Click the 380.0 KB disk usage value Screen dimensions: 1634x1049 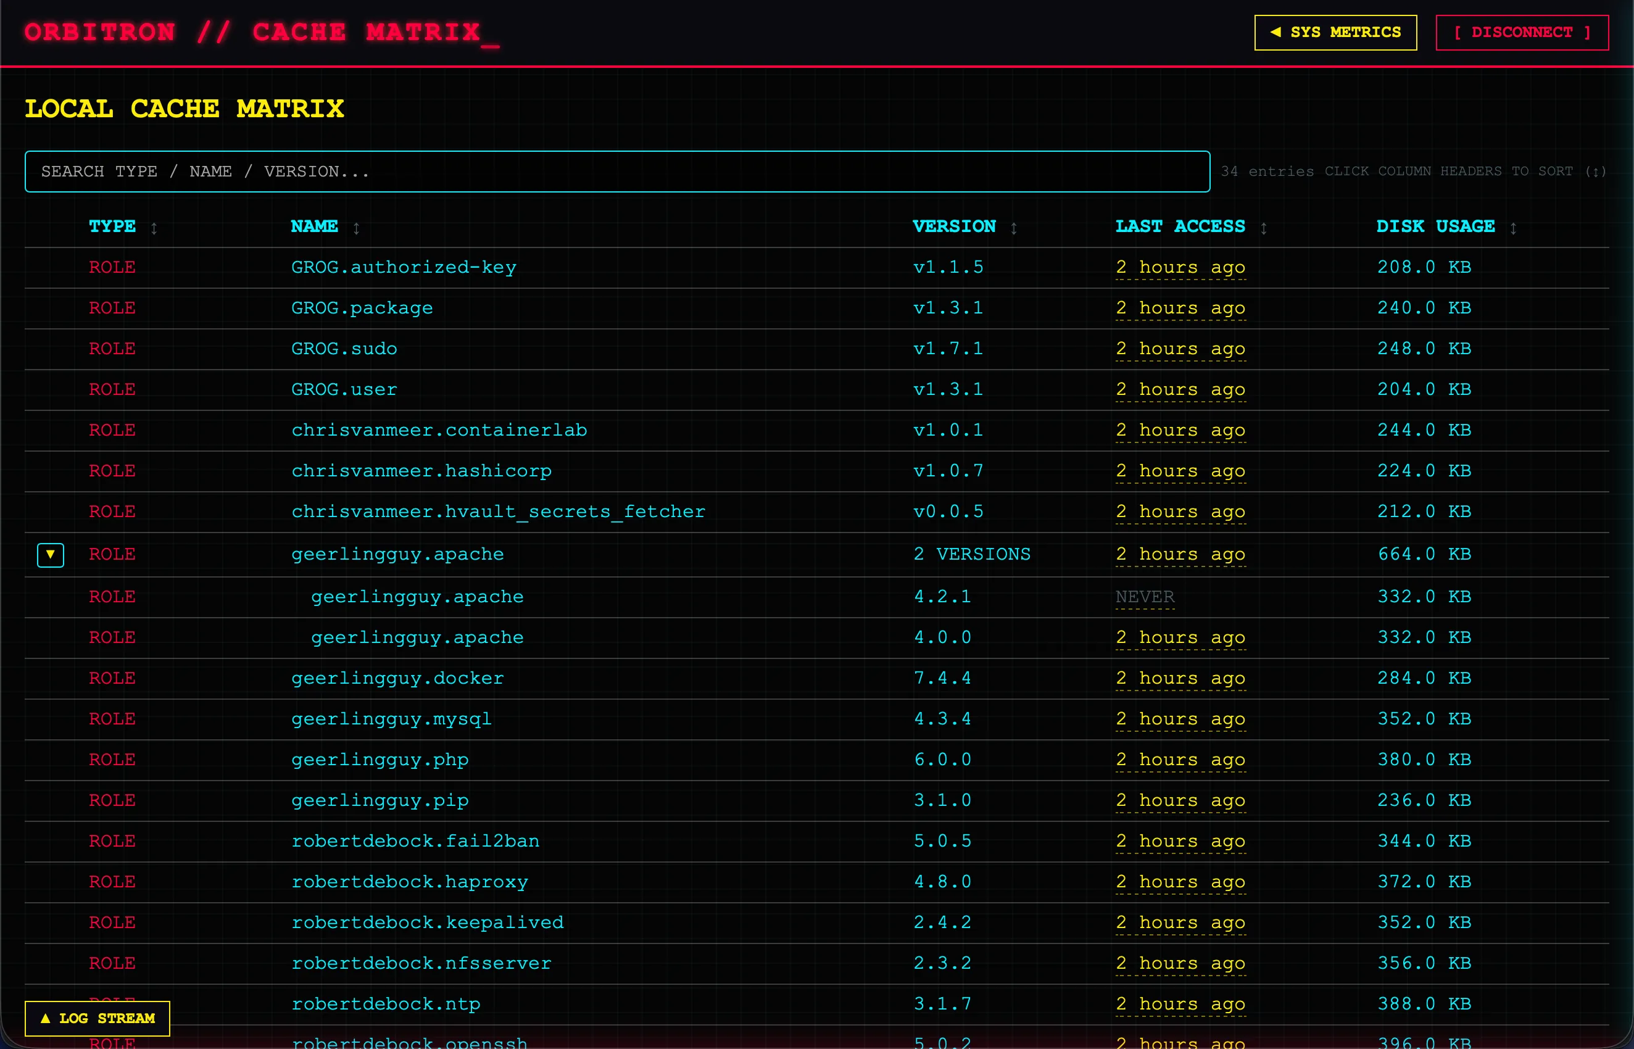pyautogui.click(x=1424, y=760)
